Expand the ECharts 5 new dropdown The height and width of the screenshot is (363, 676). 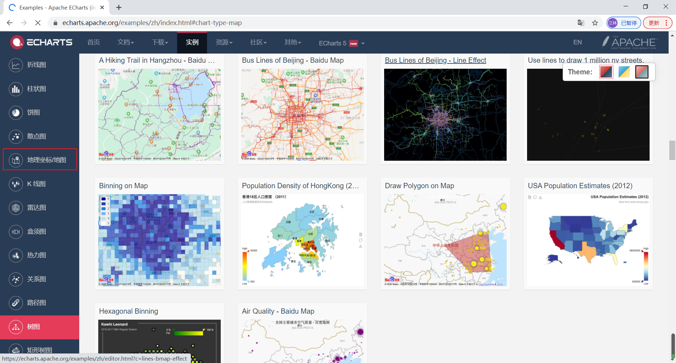coord(342,43)
